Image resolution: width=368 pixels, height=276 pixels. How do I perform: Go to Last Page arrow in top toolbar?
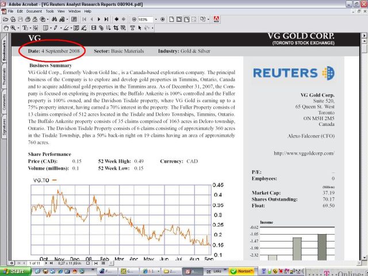pos(106,20)
